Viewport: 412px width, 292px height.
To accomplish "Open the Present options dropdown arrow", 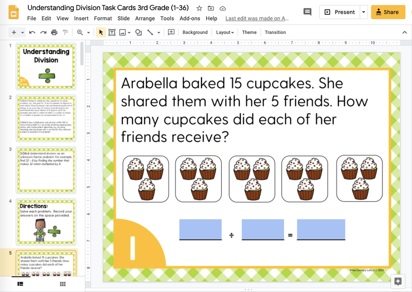I will click(363, 12).
